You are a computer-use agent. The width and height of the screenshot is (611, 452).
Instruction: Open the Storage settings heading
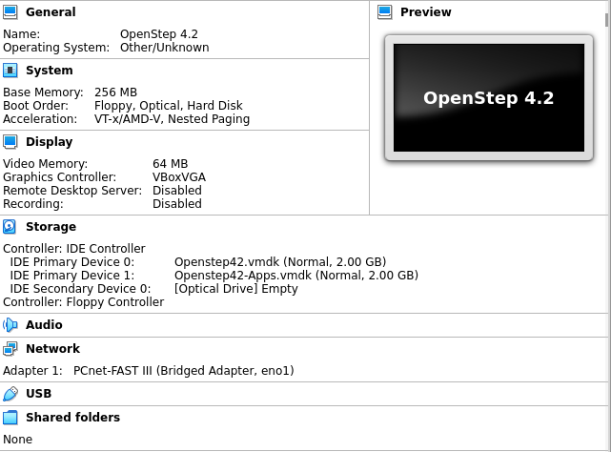pos(51,227)
